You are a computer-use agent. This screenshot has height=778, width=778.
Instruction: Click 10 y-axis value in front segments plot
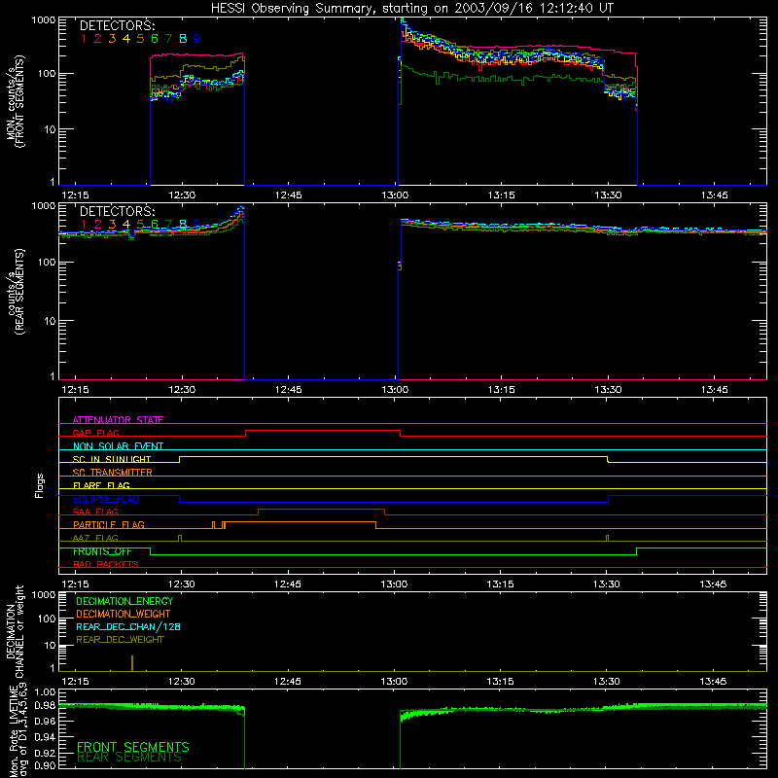(x=50, y=129)
